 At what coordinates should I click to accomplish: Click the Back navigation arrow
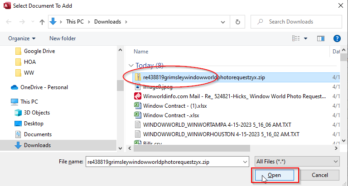point(9,22)
